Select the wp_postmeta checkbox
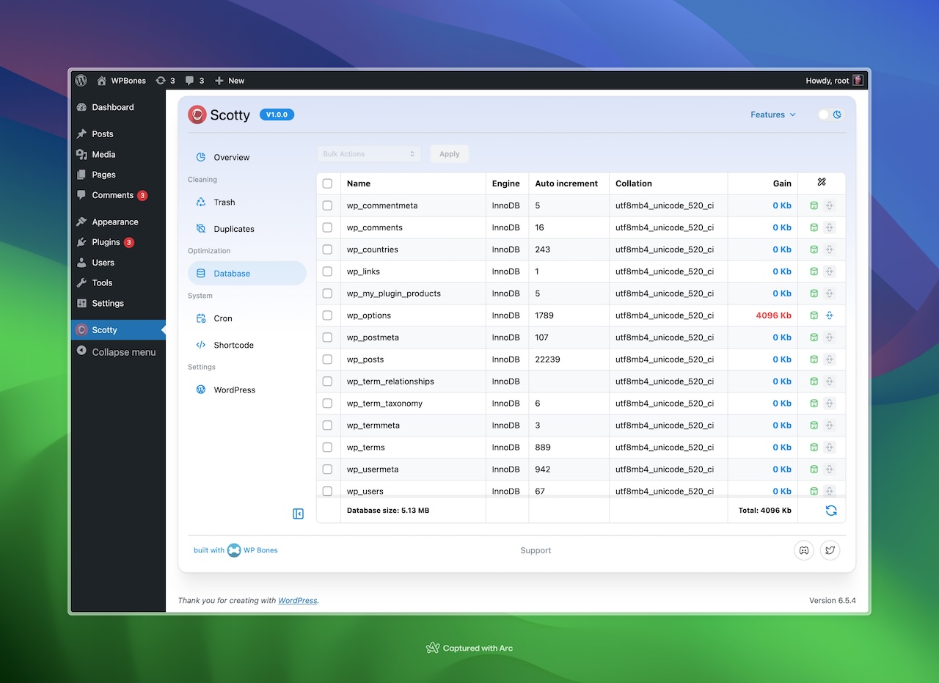 click(x=327, y=337)
